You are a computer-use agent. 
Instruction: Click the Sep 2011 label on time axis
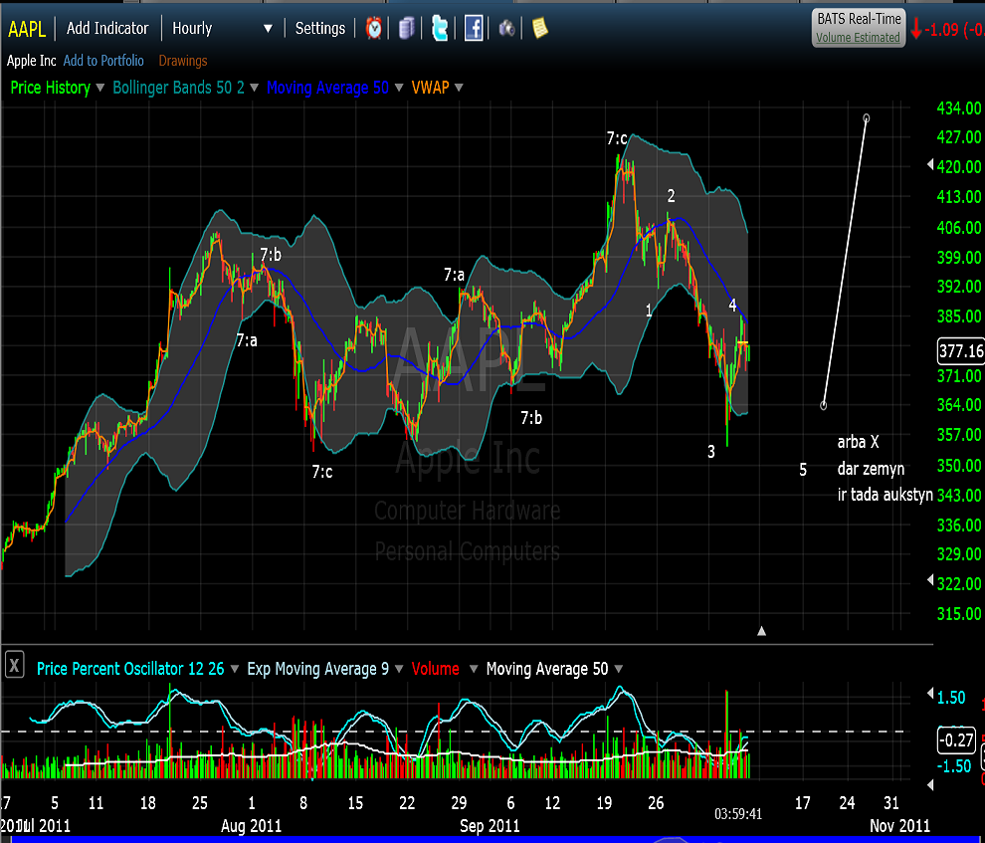pos(490,825)
